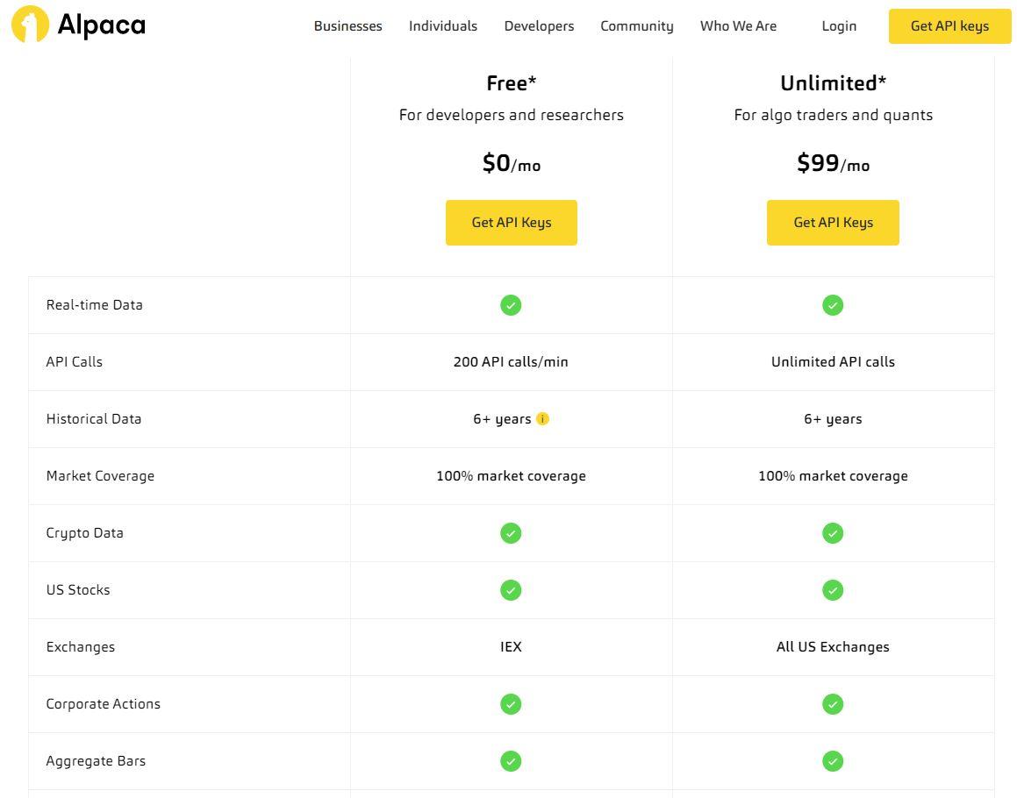Click Free plan Aggregate Bars checkmark
The image size is (1017, 798).
point(511,761)
